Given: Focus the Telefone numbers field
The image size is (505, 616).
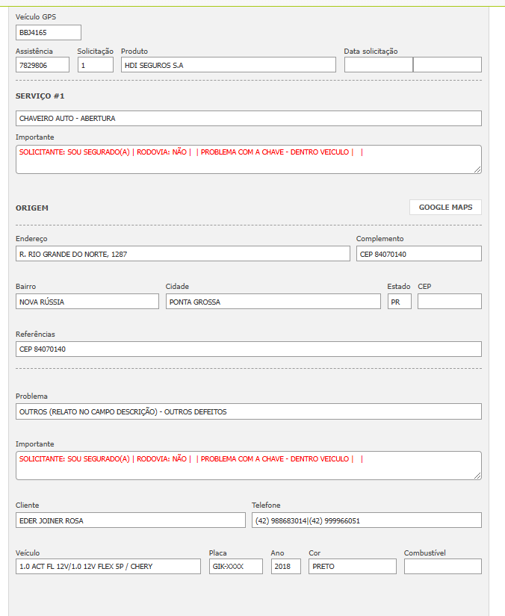Looking at the screenshot, I should 366,520.
